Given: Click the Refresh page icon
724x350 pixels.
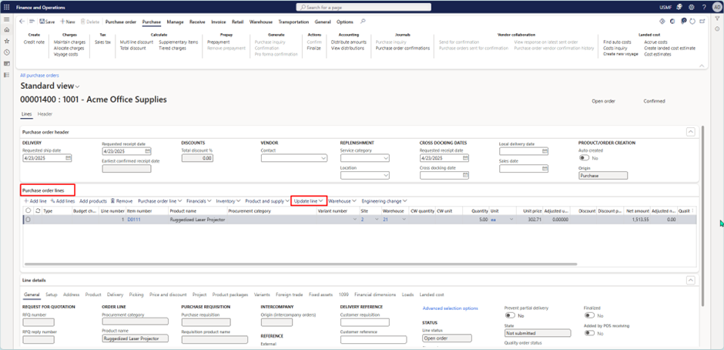Looking at the screenshot, I should [x=692, y=22].
